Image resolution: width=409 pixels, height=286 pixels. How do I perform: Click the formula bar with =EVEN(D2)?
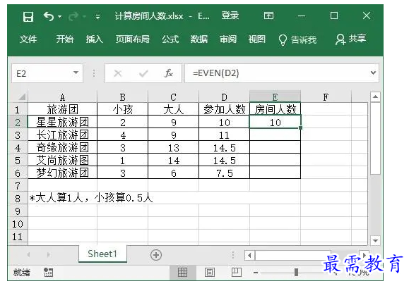(276, 73)
